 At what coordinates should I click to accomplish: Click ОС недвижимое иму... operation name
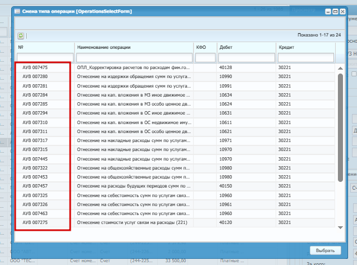click(134, 122)
